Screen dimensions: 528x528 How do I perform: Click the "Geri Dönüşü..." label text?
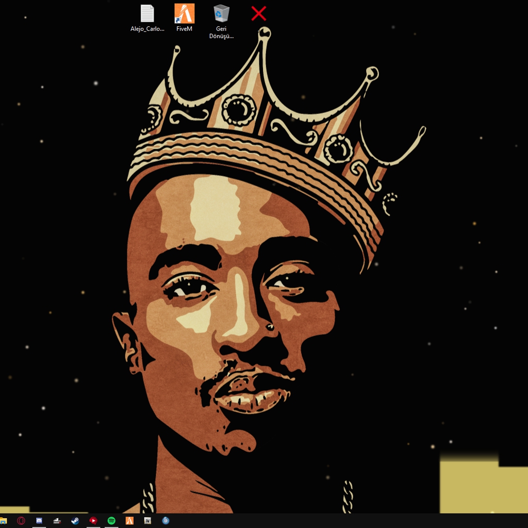221,32
